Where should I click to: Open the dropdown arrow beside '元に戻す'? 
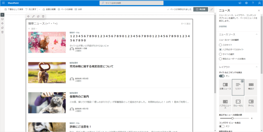[39, 9]
